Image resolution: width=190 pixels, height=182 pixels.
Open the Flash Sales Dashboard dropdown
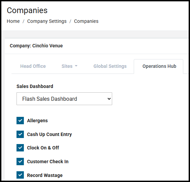coord(64,99)
